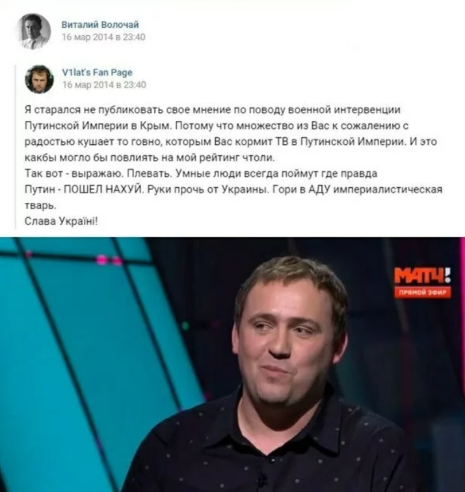Click the line 'Так вот - выражаю. Плевать.'
This screenshot has height=492, width=465.
[200, 174]
